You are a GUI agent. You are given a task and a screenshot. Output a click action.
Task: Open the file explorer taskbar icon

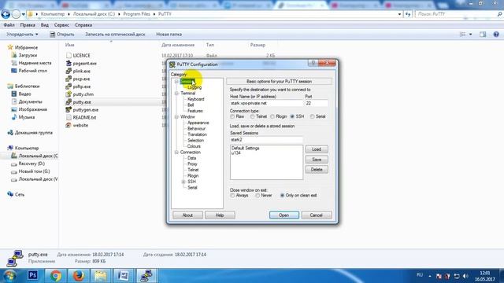click(101, 275)
